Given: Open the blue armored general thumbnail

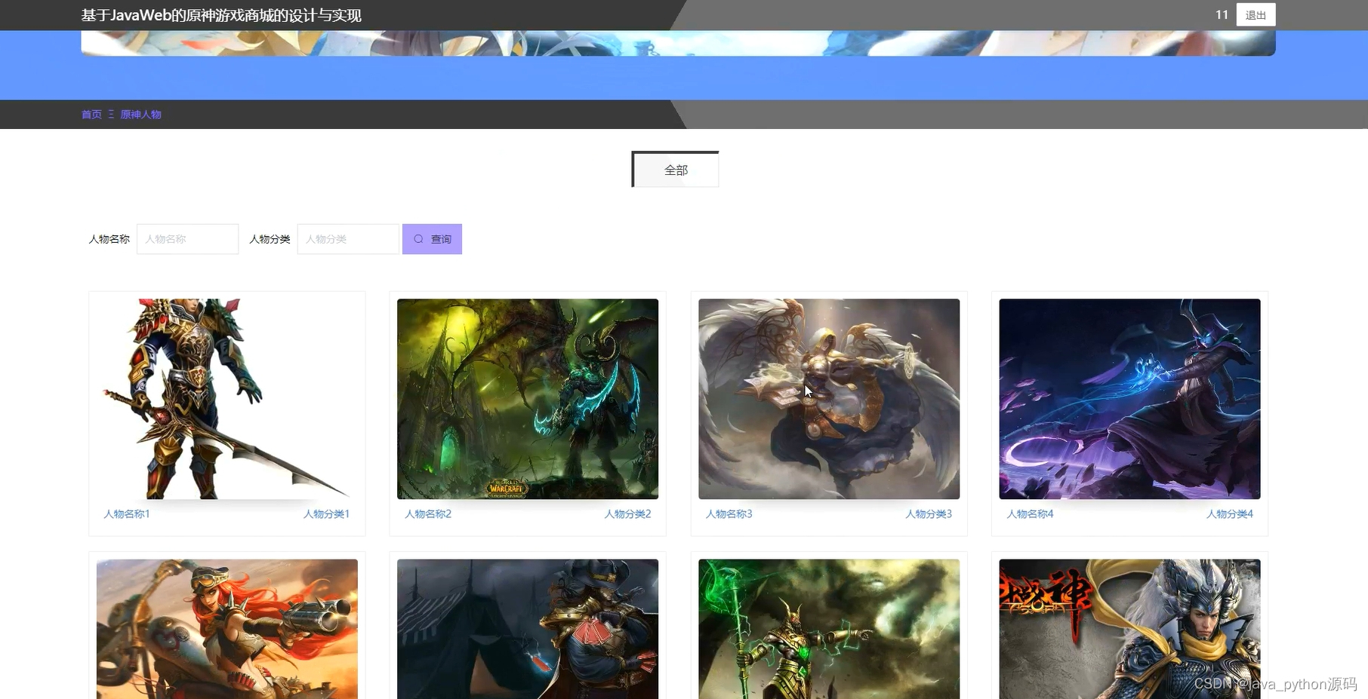Looking at the screenshot, I should [1129, 629].
